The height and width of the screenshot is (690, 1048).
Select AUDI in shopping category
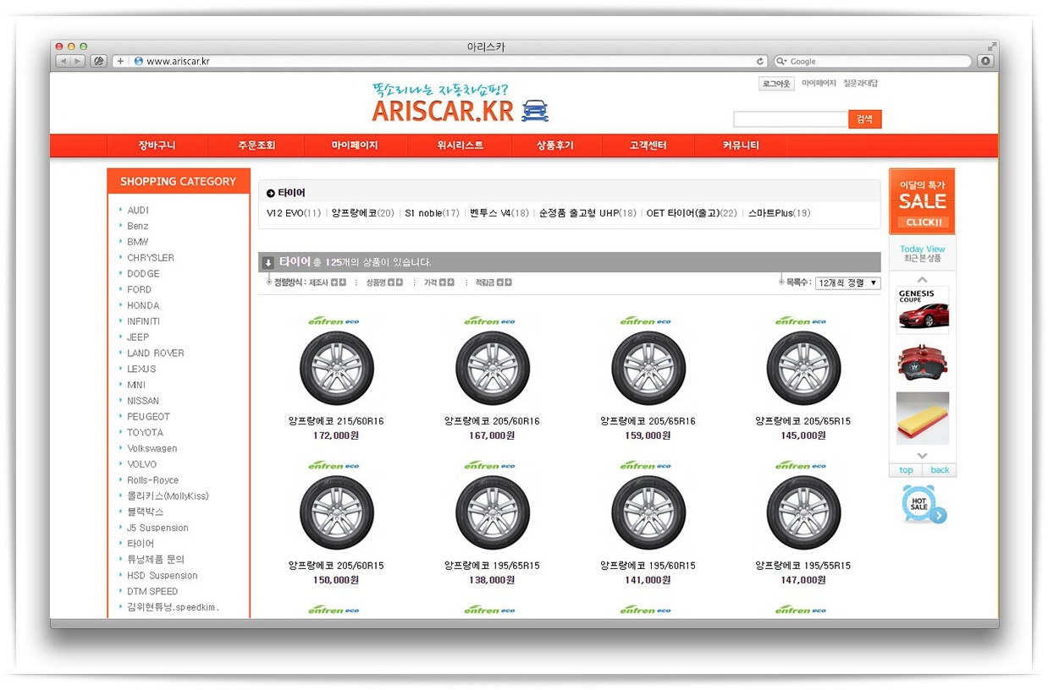click(138, 210)
